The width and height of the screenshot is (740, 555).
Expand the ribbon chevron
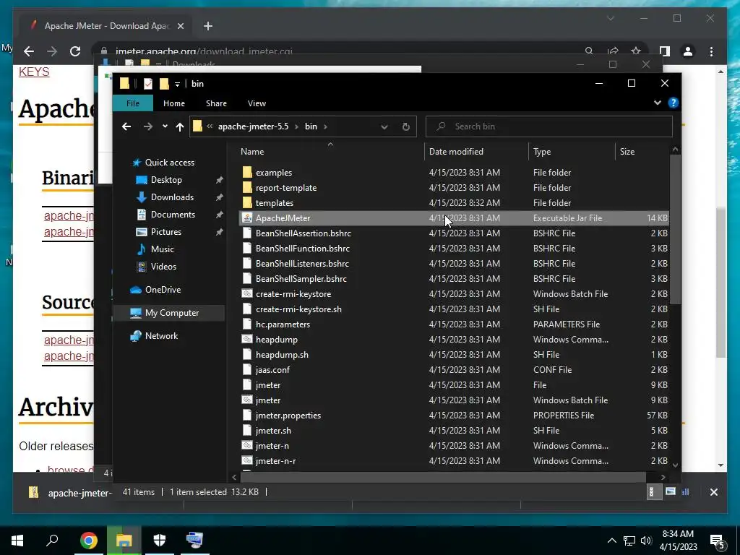click(658, 103)
